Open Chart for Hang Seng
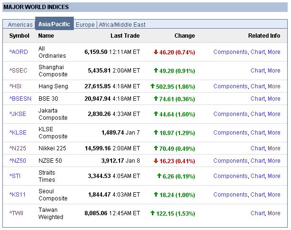This screenshot has height=230, width=291. coord(258,86)
